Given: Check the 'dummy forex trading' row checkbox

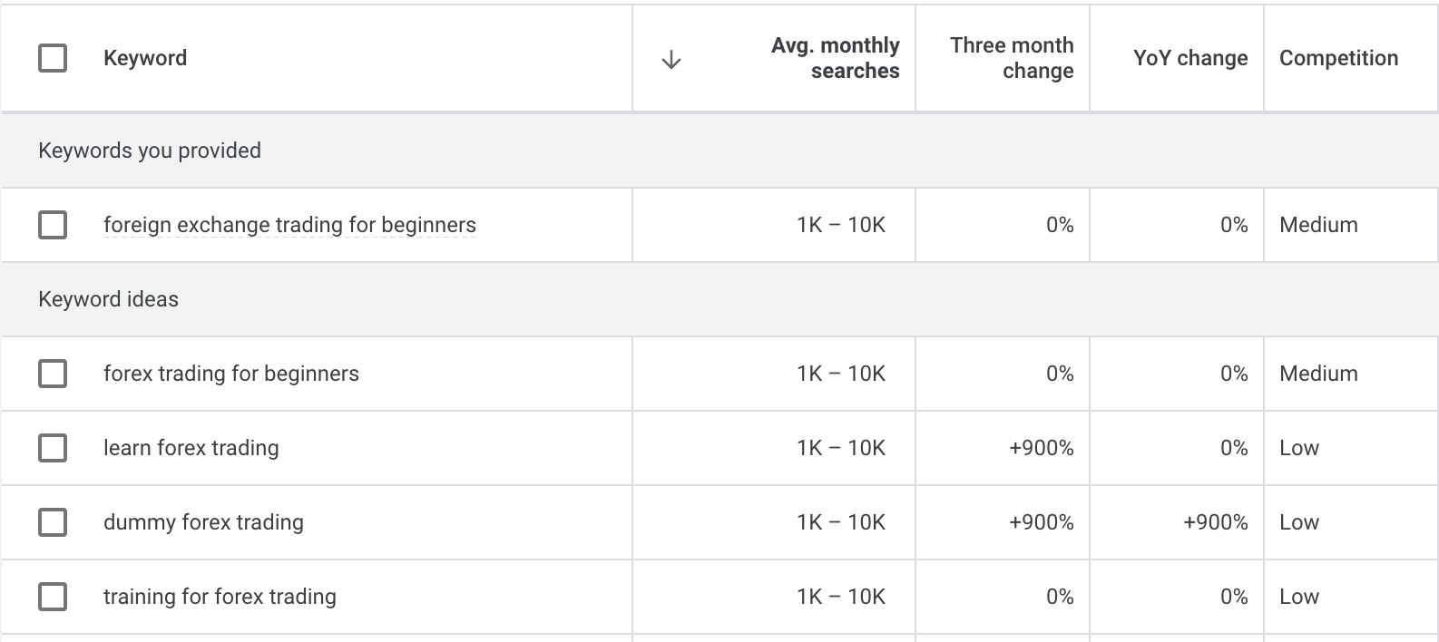Looking at the screenshot, I should [53, 522].
